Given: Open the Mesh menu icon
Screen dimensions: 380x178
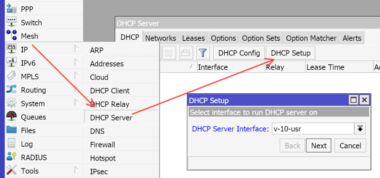Looking at the screenshot, I should [11, 36].
